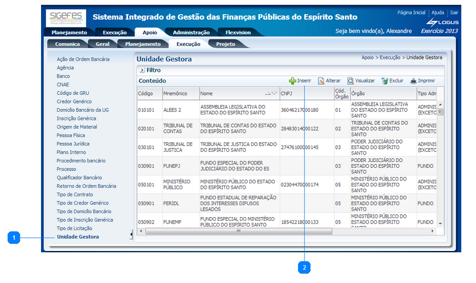This screenshot has height=283, width=476.
Task: Open the Administração main tab
Action: 187,33
